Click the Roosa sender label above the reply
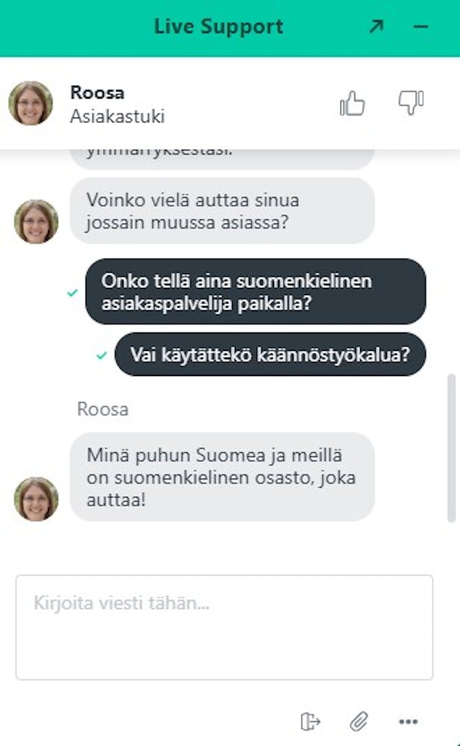This screenshot has height=746, width=460. point(103,409)
